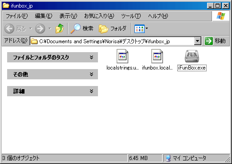Click the Windows flag logo
The height and width of the screenshot is (164, 232).
[221, 16]
